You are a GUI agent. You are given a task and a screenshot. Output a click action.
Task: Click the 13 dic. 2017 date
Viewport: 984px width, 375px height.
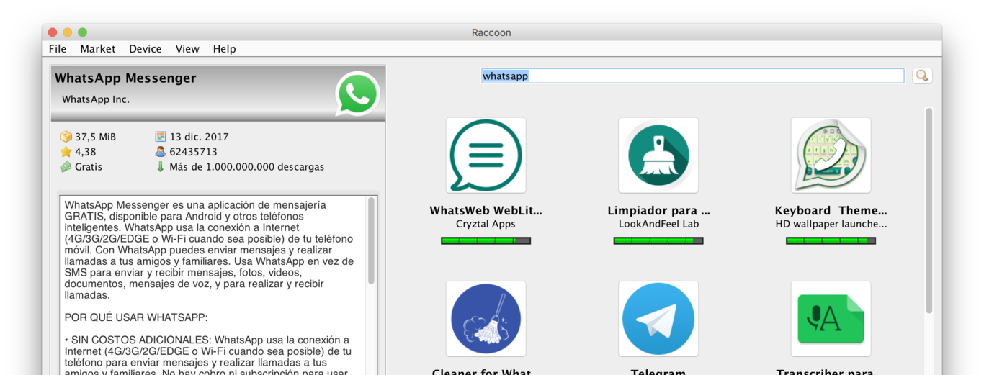[x=200, y=137]
